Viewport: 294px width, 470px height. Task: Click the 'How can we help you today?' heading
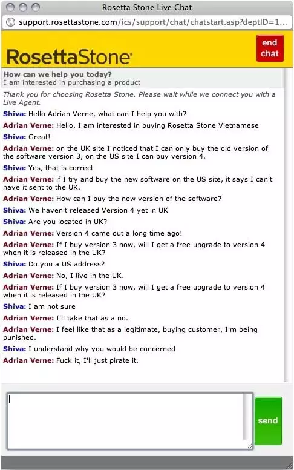(x=57, y=74)
